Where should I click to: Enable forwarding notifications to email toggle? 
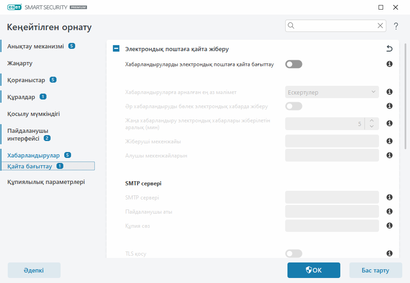(293, 64)
